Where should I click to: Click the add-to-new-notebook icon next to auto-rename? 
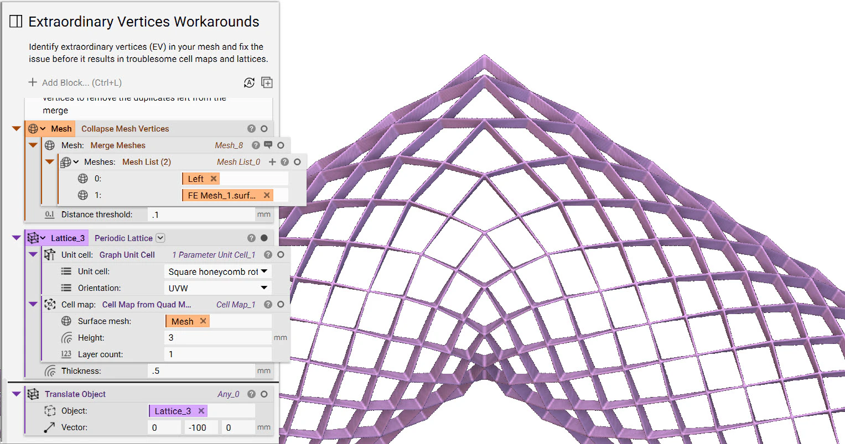pyautogui.click(x=267, y=82)
